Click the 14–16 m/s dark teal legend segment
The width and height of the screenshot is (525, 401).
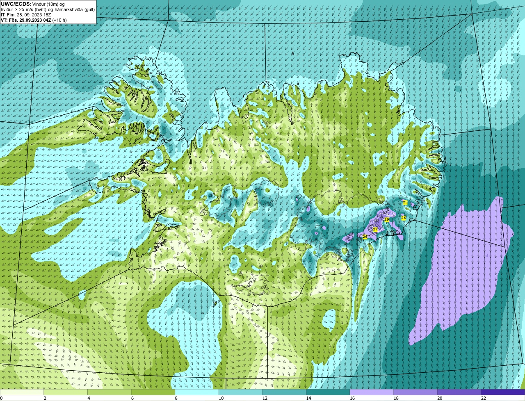click(x=328, y=392)
